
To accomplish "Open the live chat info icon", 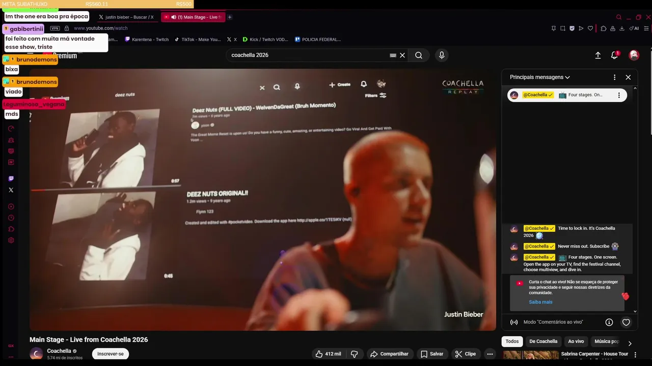I will pyautogui.click(x=609, y=322).
